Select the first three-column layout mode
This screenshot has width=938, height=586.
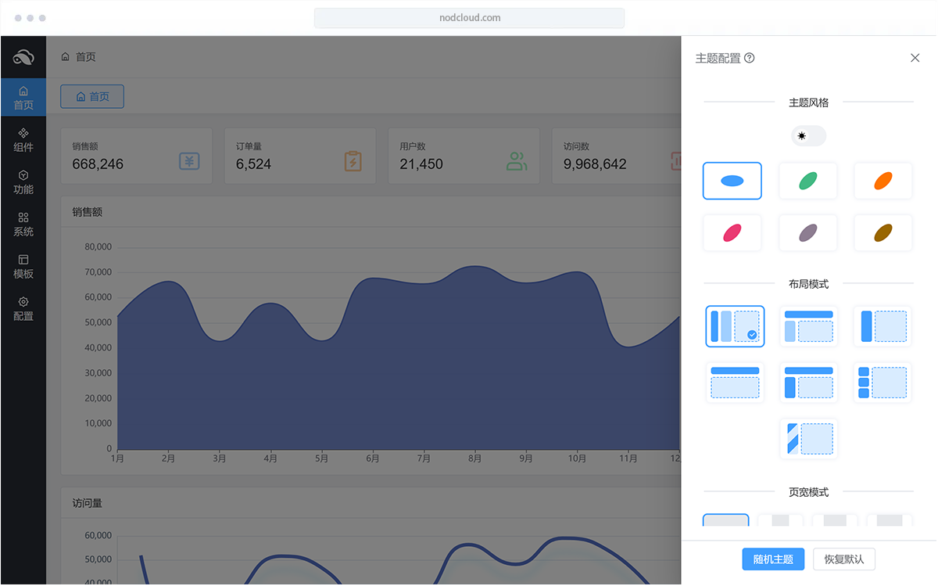pos(734,326)
